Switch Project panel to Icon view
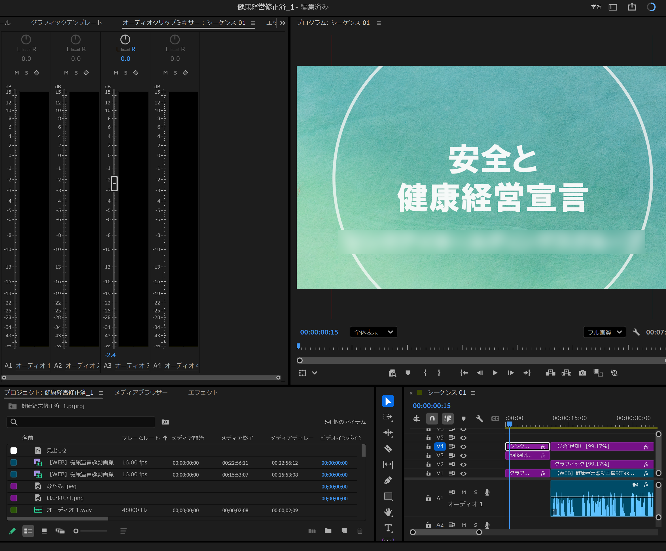This screenshot has height=551, width=666. [44, 531]
